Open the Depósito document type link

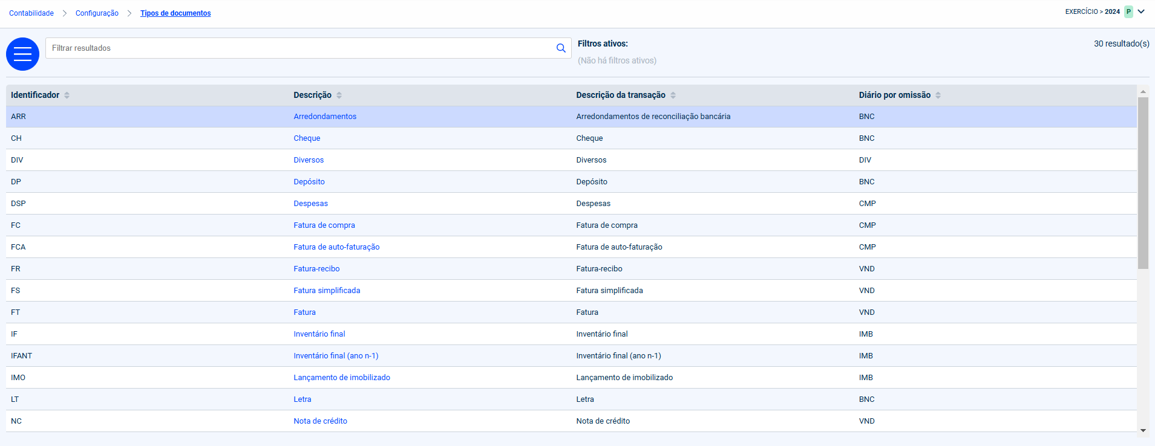(x=309, y=182)
